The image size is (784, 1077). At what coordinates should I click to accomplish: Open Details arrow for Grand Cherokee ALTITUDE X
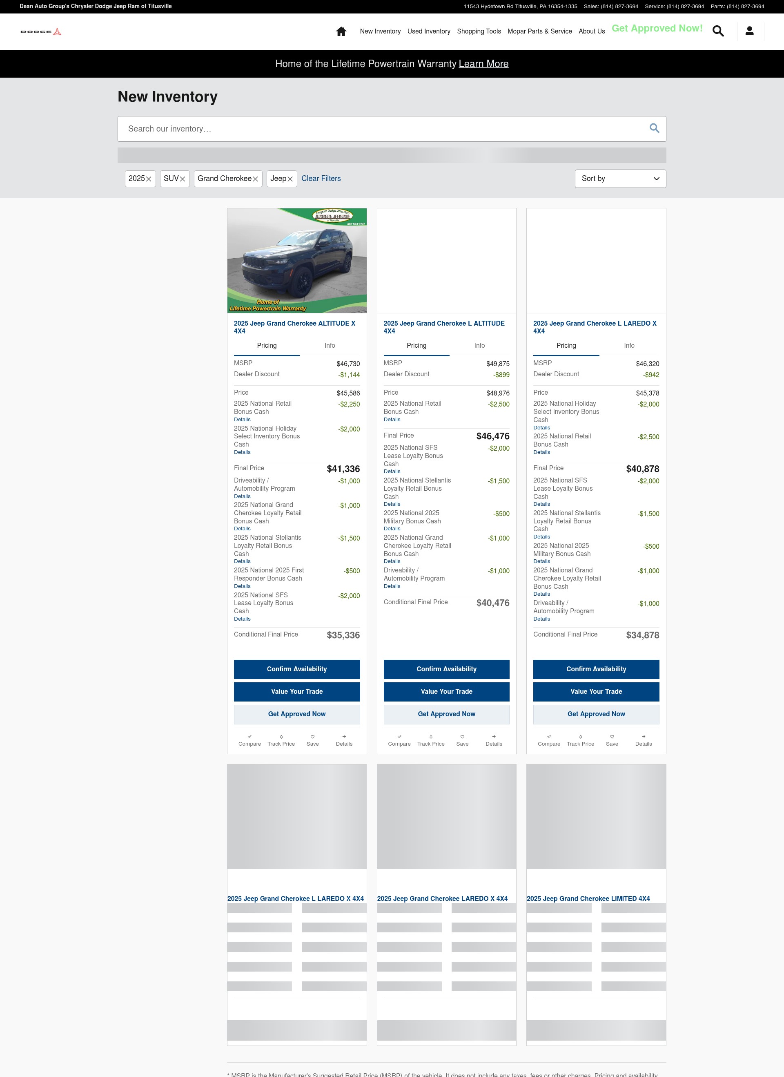pos(344,740)
